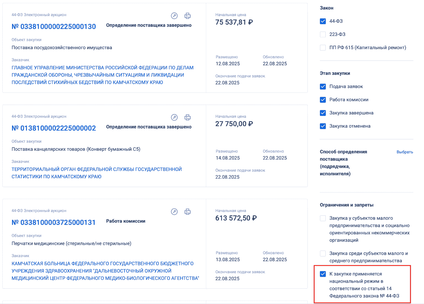This screenshot has height=304, width=424.
Task: Uncheck the national regime article 14 filter
Action: click(323, 274)
